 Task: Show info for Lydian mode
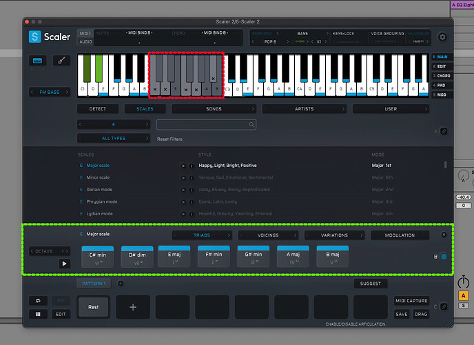tap(191, 214)
